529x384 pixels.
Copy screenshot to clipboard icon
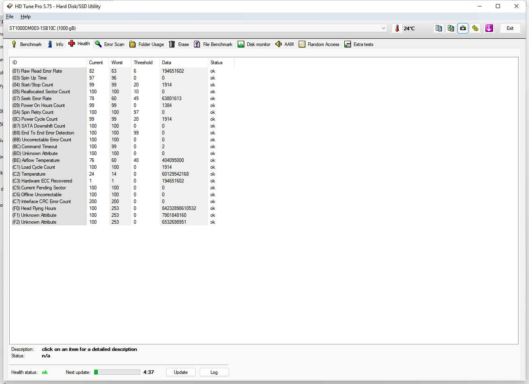click(x=451, y=28)
